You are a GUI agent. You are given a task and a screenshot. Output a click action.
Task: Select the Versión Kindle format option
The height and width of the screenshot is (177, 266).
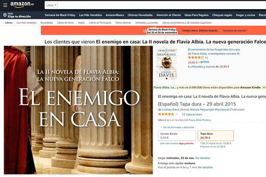click(x=177, y=135)
